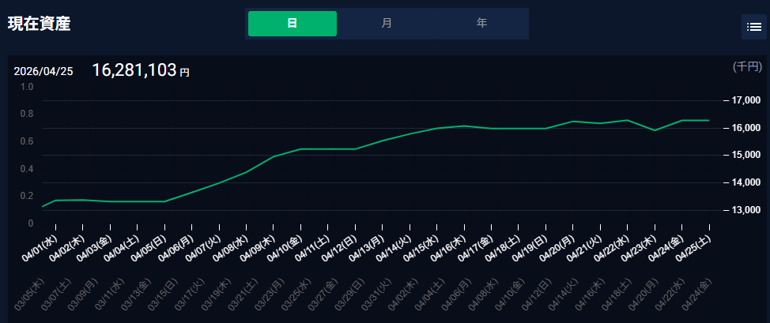The width and height of the screenshot is (770, 323).
Task: Switch to the 年 (yearly) tab
Action: (481, 24)
